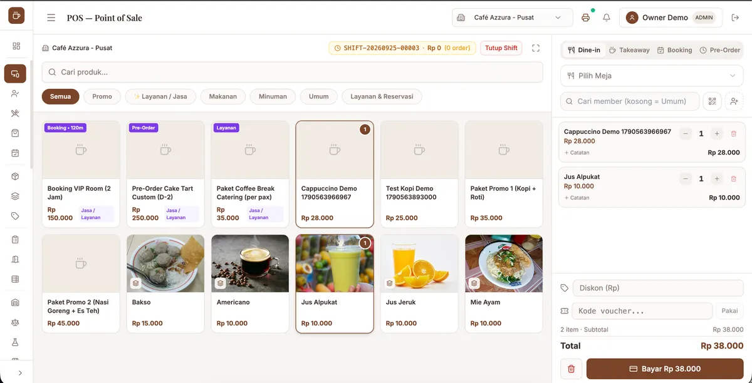Decrease Jus Alpukat quantity in cart
This screenshot has width=752, height=383.
(686, 179)
